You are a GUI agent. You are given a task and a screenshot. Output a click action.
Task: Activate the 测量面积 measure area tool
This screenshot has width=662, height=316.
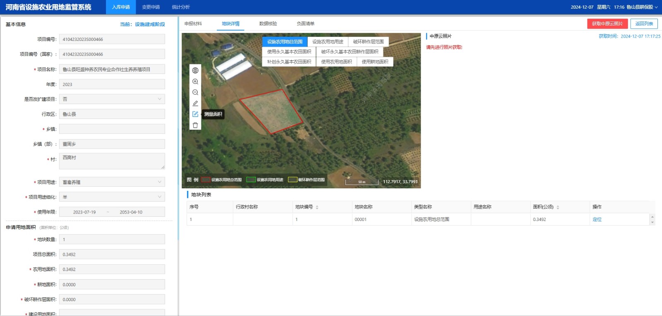tap(195, 114)
